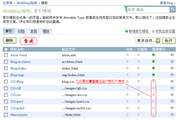Click the green plus icon for new index template
The height and width of the screenshot is (119, 176).
tap(126, 31)
